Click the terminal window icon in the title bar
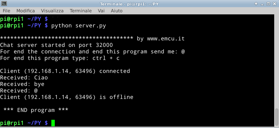 [4, 3]
